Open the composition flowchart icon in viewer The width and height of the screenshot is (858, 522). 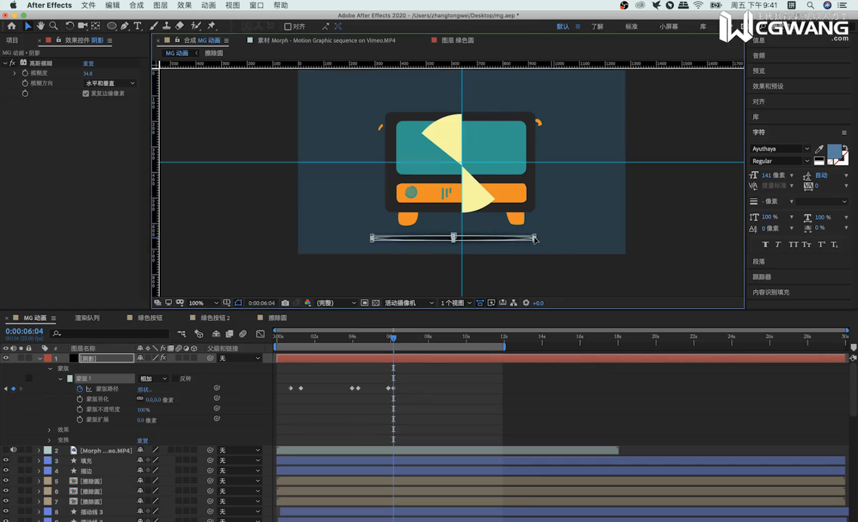coord(514,303)
